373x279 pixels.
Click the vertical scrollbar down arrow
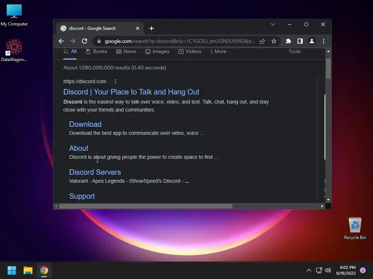(328, 200)
